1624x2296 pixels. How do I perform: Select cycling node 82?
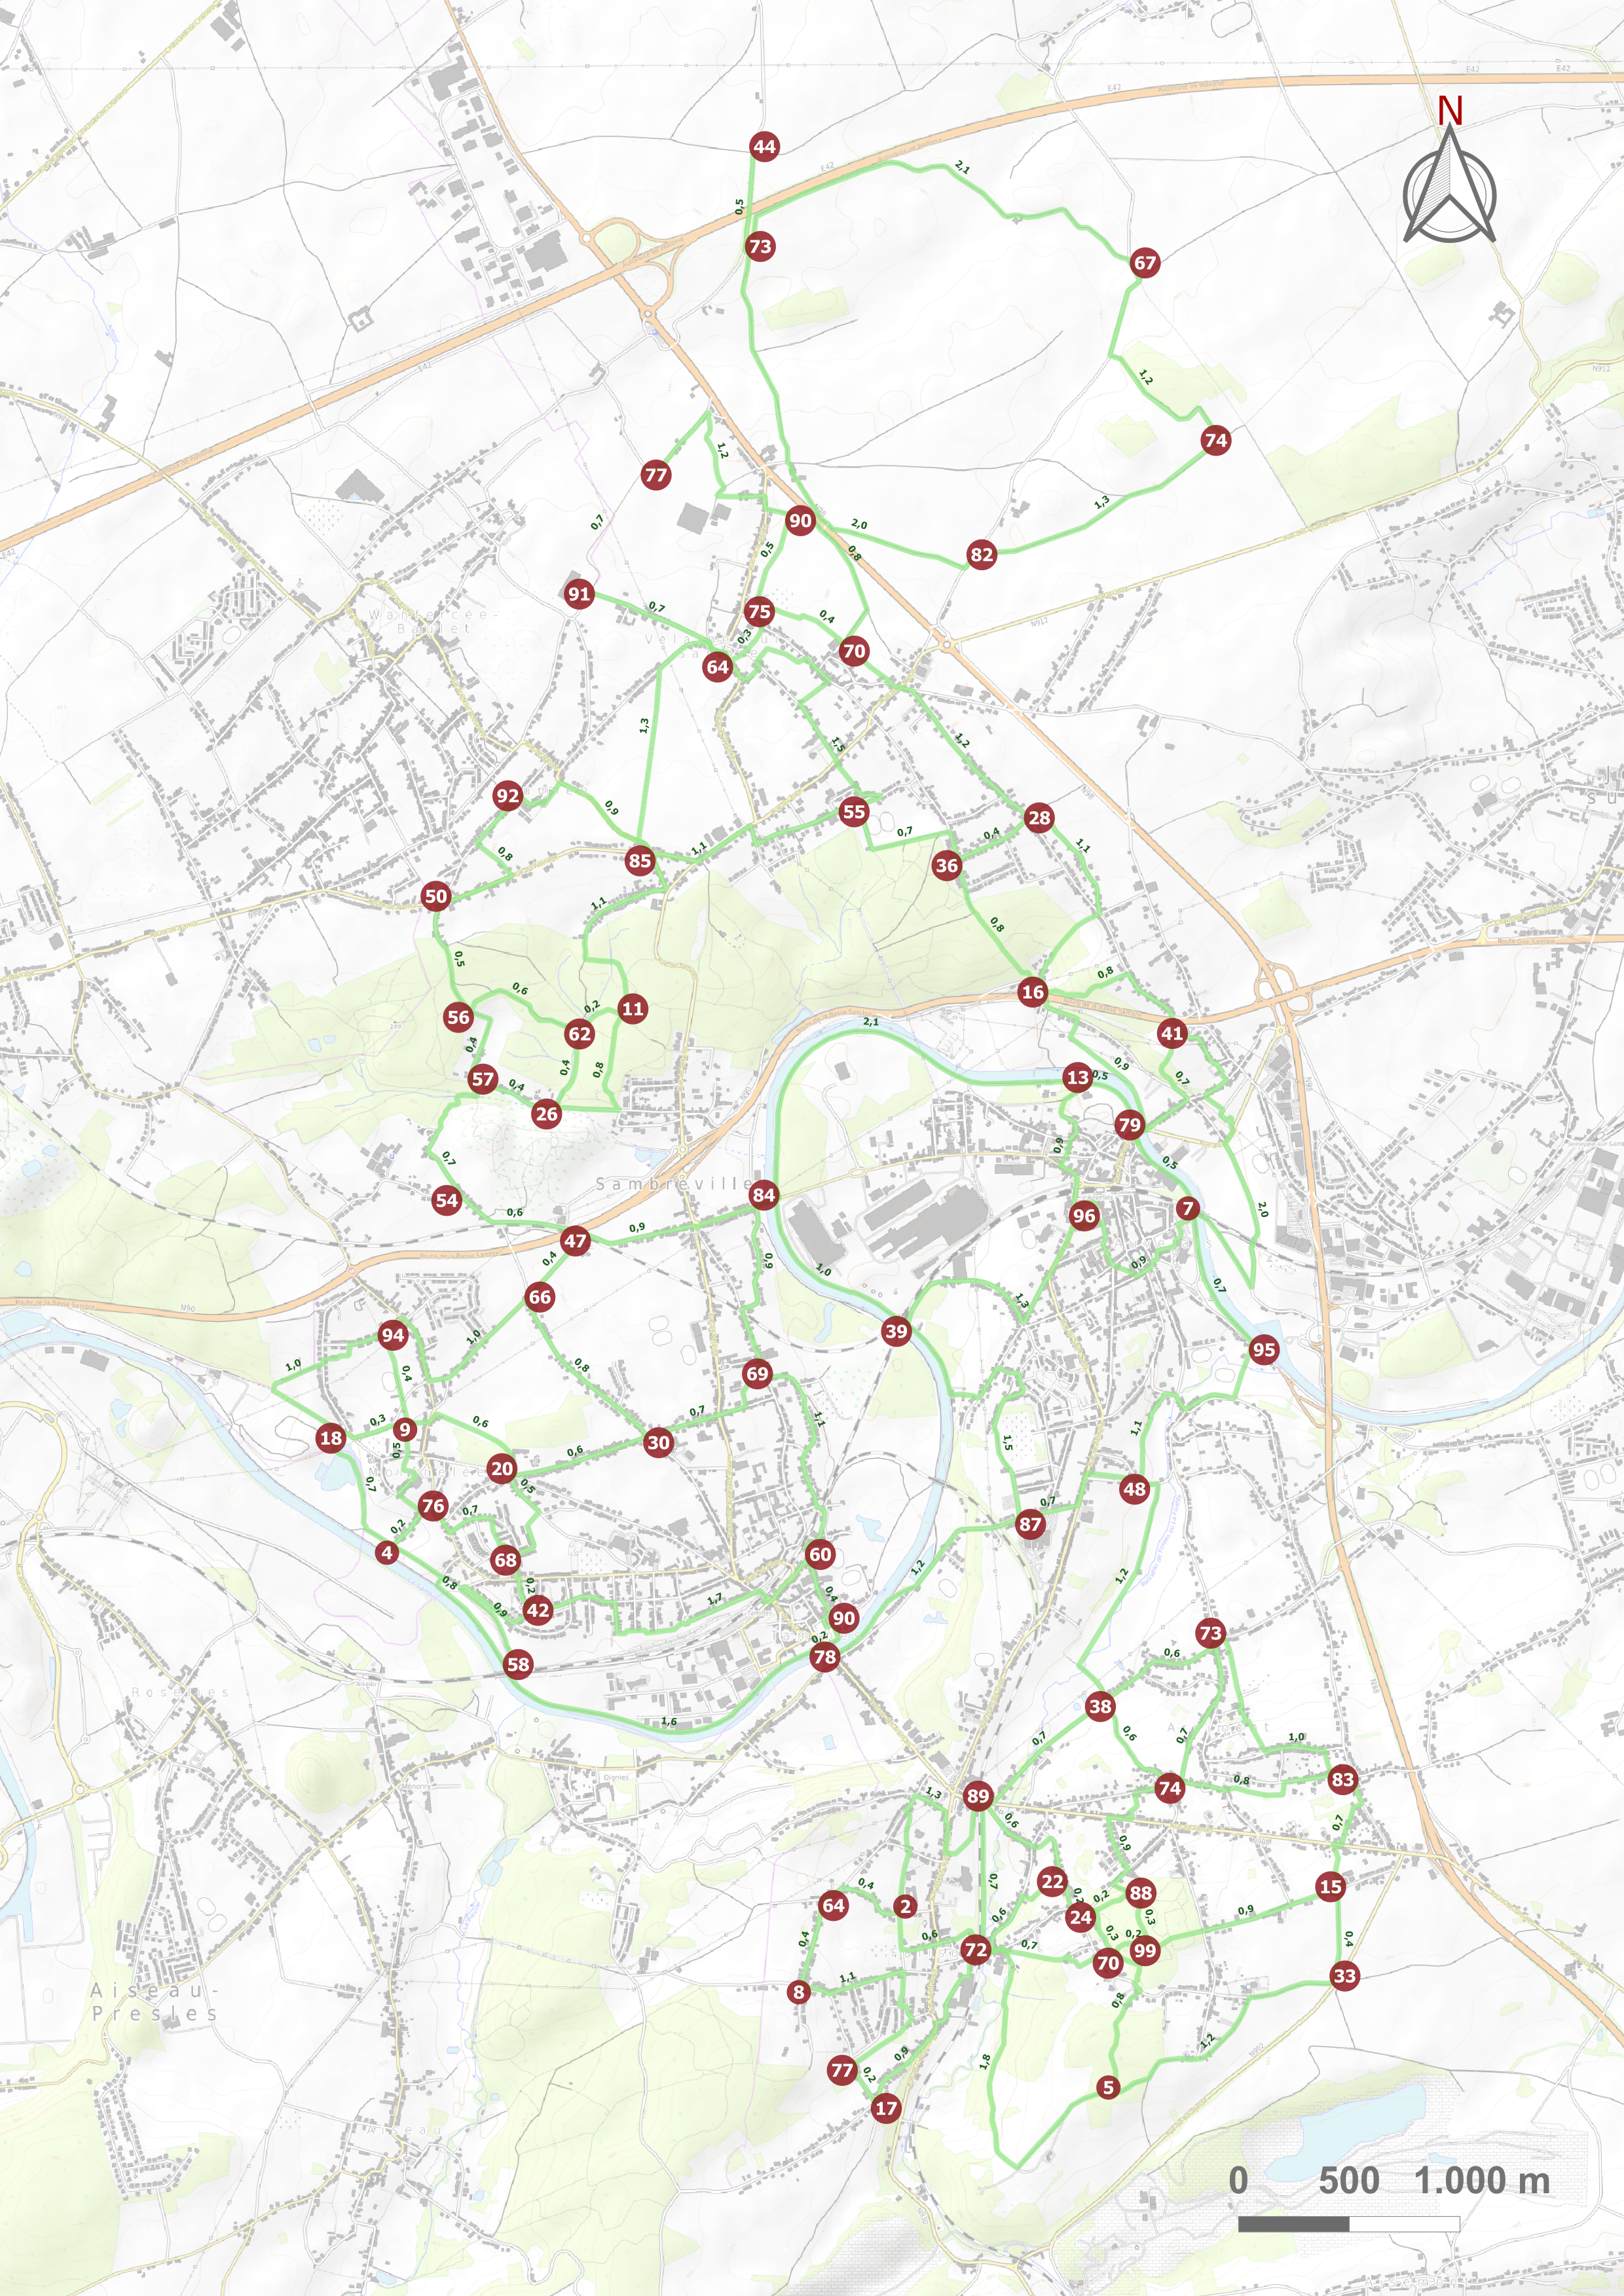(981, 555)
